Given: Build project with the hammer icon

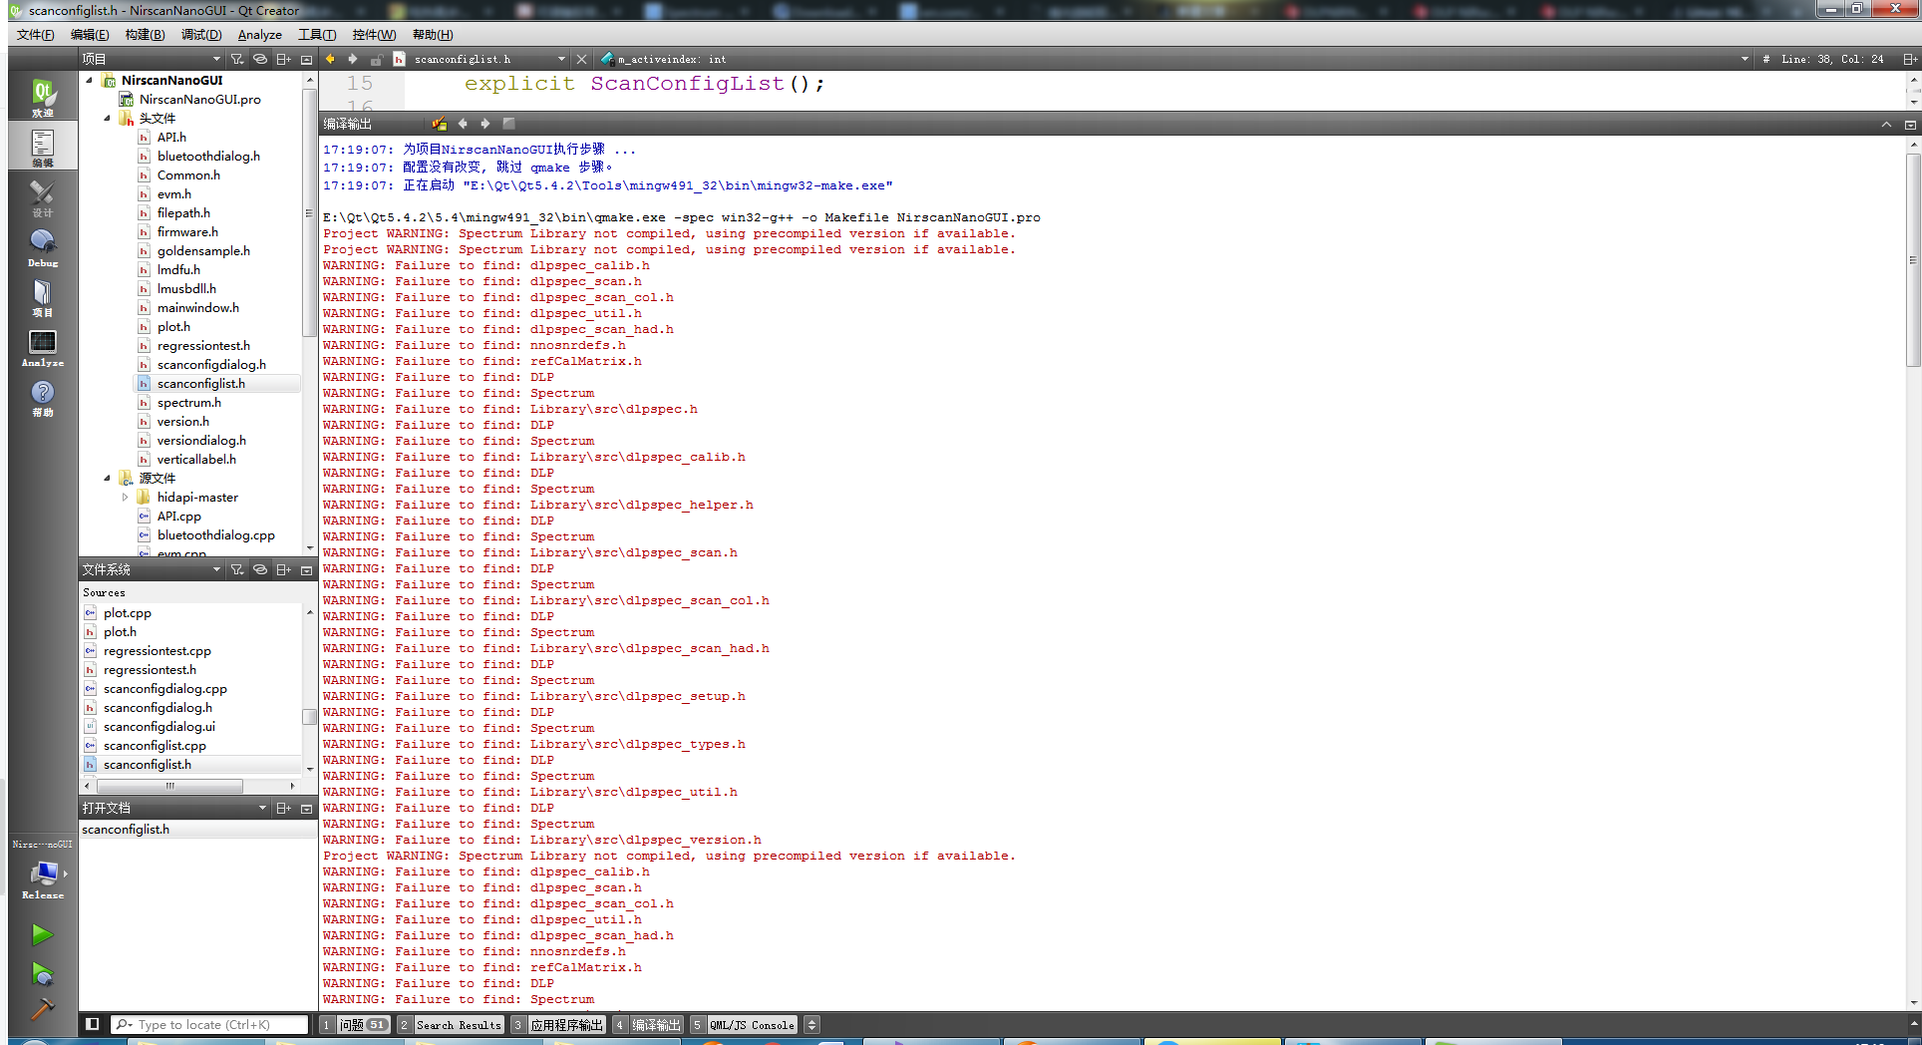Looking at the screenshot, I should pos(42,1009).
